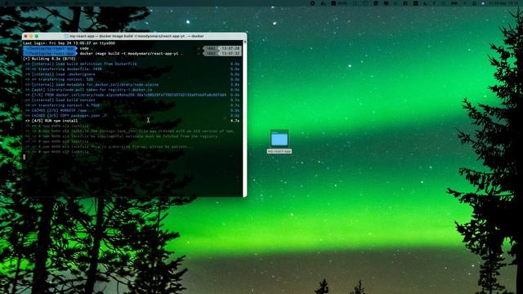This screenshot has height=294, width=523.
Task: Click the 4.7s timer of npm install step
Action: click(x=235, y=121)
